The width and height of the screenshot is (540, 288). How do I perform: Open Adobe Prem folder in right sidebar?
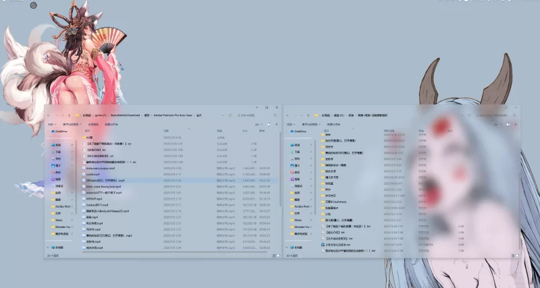pyautogui.click(x=300, y=206)
